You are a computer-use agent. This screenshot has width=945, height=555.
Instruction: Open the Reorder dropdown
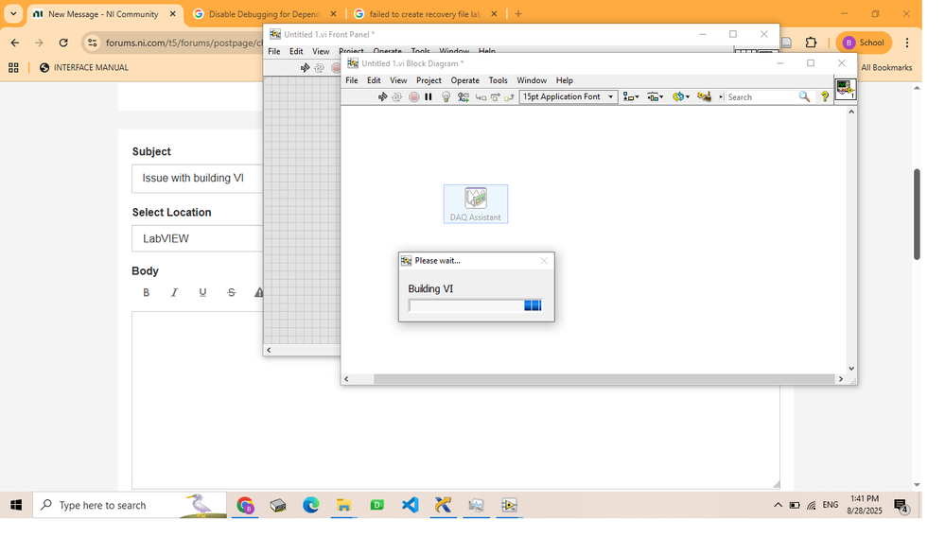click(681, 97)
